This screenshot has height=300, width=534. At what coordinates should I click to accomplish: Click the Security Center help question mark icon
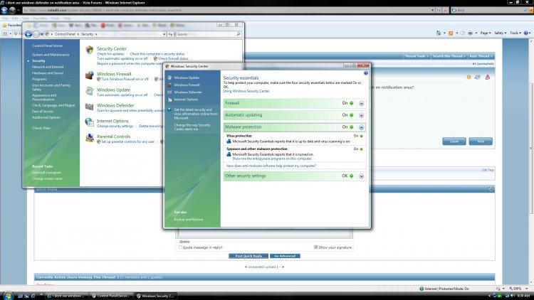pos(366,73)
